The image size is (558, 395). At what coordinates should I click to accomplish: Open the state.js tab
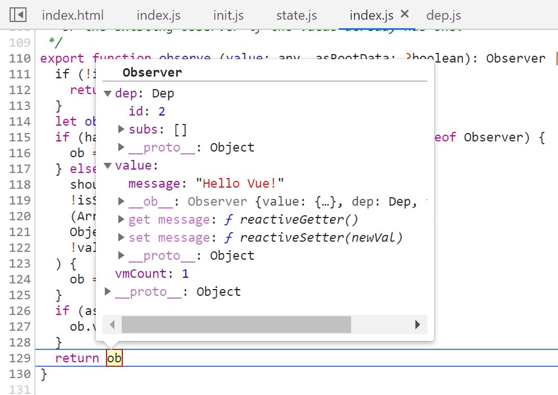pyautogui.click(x=296, y=15)
